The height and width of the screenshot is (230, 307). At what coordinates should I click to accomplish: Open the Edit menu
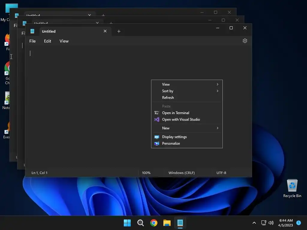48,41
